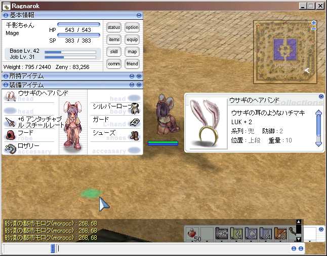Click the left blue circle beside chat input
The image size is (327, 256).
(x=294, y=248)
